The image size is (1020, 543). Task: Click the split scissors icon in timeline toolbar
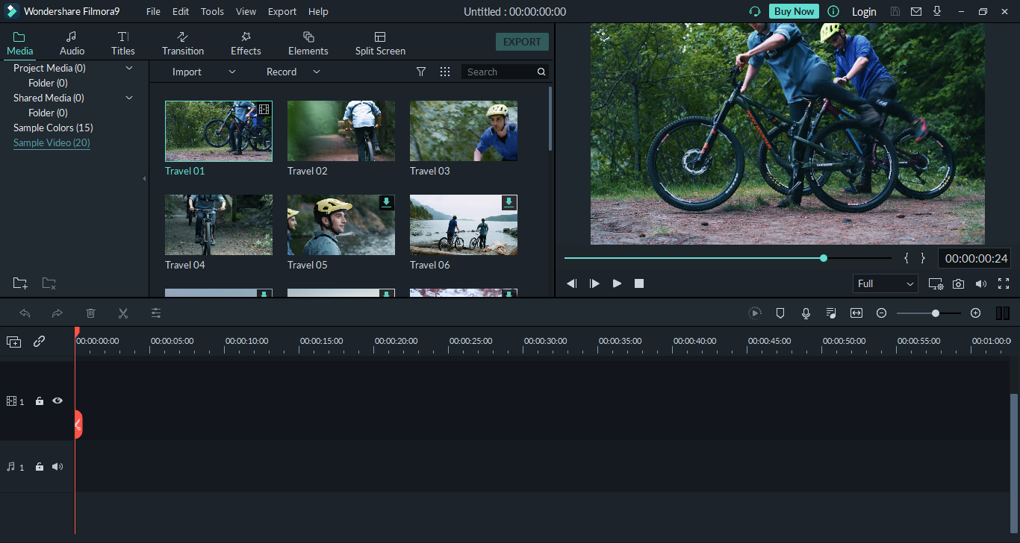(x=123, y=313)
